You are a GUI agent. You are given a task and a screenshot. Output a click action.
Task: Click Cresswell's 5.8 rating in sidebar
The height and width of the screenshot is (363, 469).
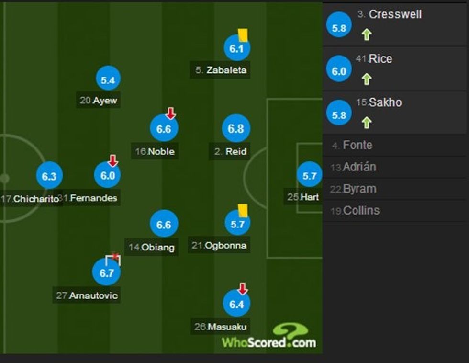339,28
